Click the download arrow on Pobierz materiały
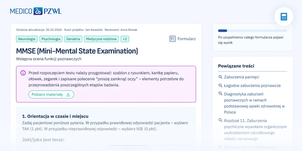 click(68, 94)
